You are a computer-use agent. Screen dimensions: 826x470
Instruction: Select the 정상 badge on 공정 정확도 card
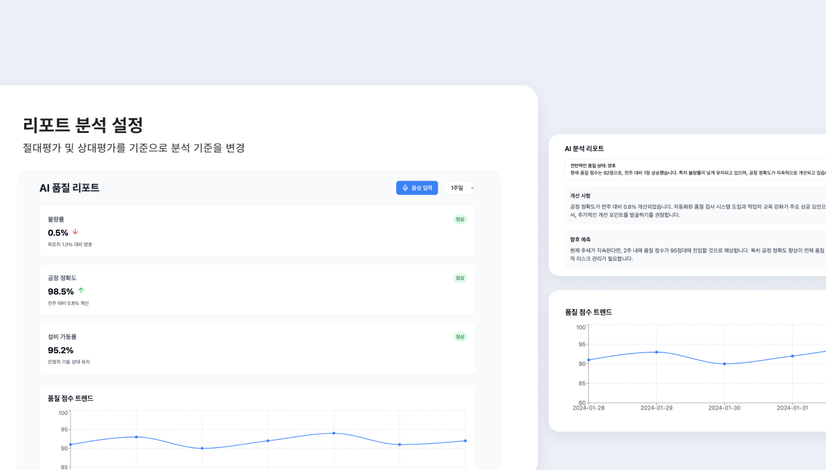click(459, 277)
